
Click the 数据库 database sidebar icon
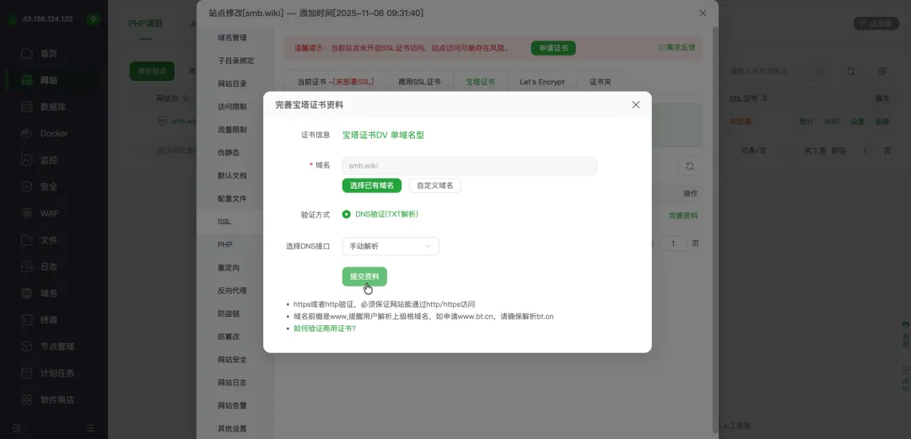coord(25,107)
